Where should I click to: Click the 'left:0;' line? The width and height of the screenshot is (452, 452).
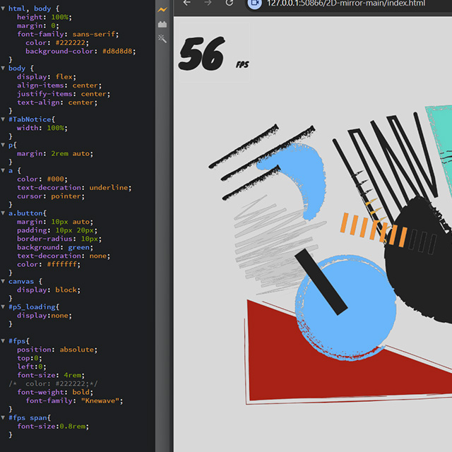pos(31,367)
